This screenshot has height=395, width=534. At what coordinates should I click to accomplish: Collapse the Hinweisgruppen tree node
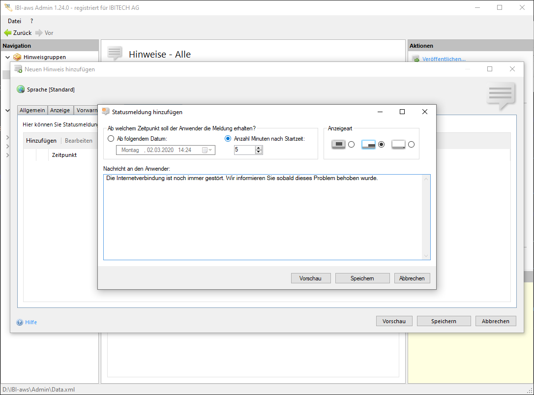pos(7,57)
